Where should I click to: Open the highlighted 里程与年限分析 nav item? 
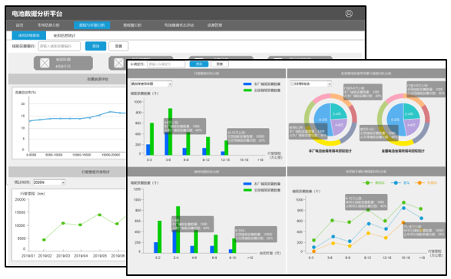pos(91,25)
